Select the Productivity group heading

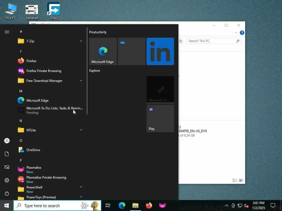click(x=98, y=32)
